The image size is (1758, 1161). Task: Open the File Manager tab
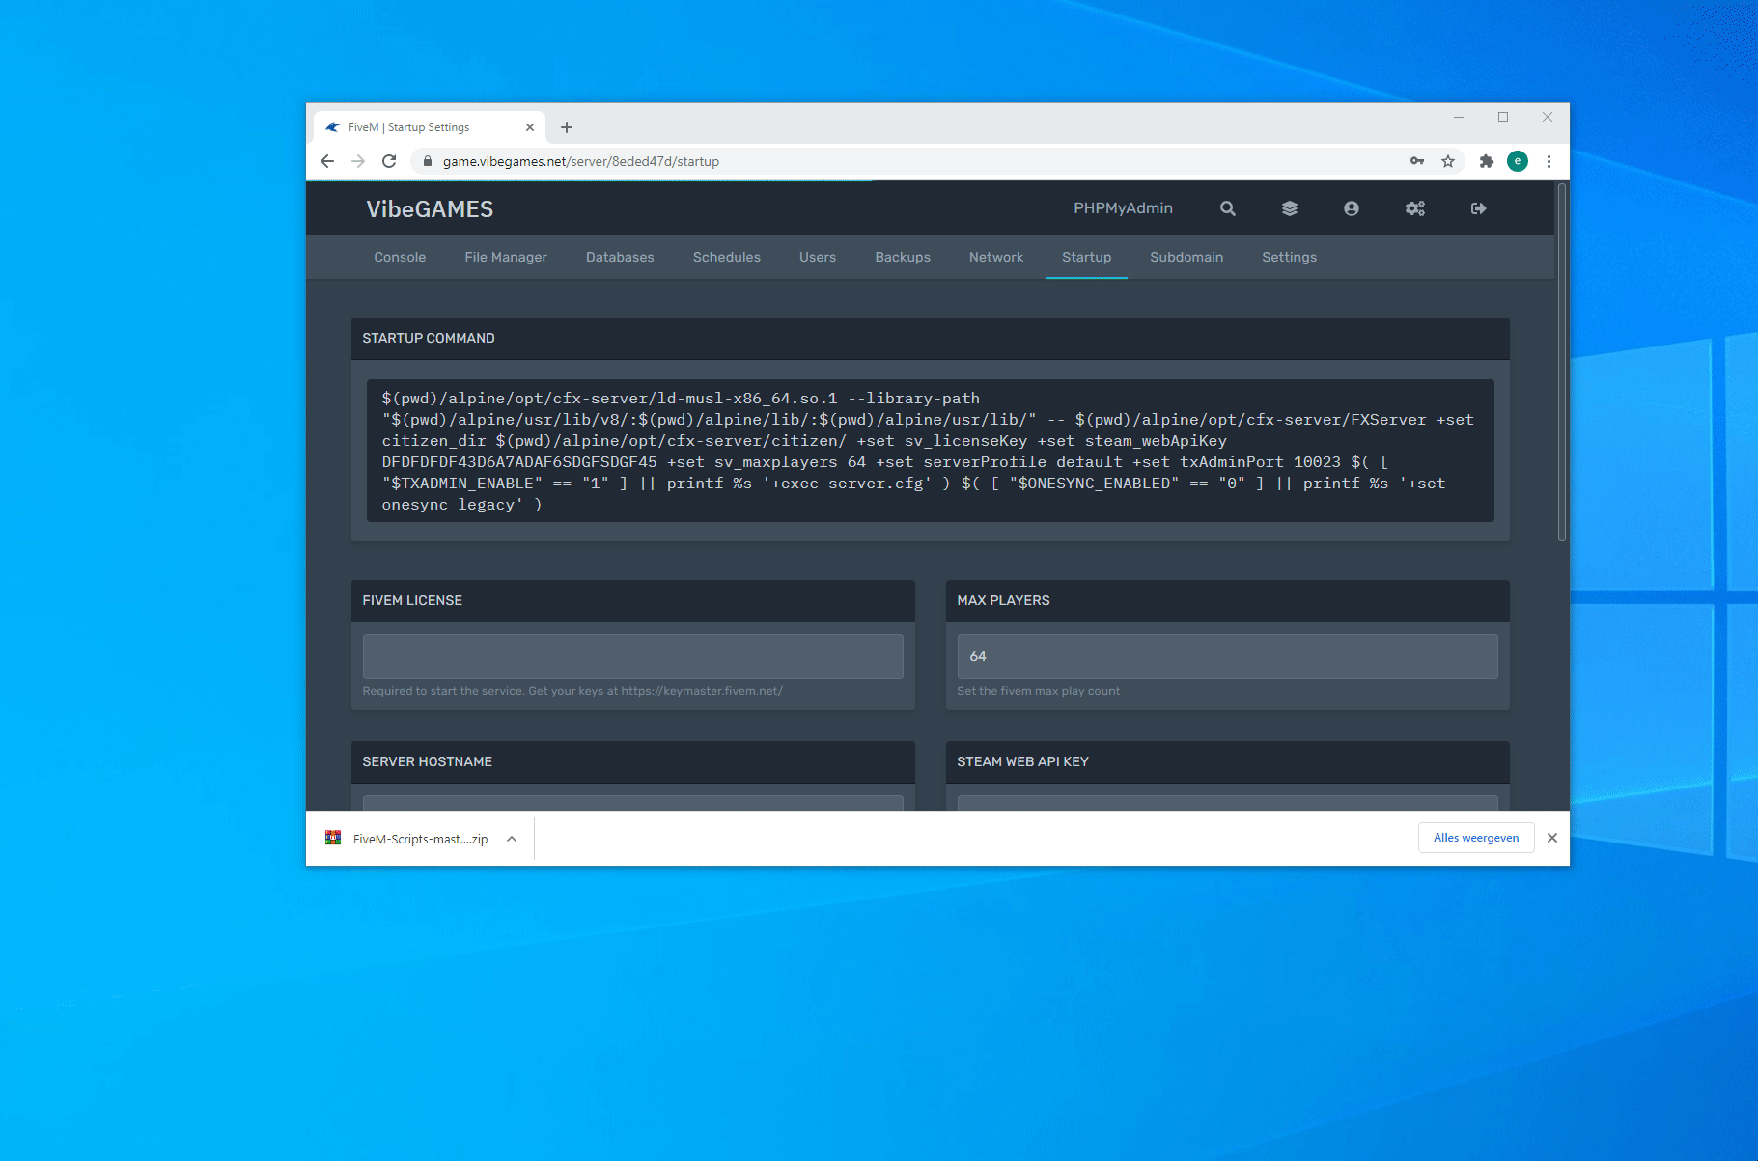tap(506, 257)
